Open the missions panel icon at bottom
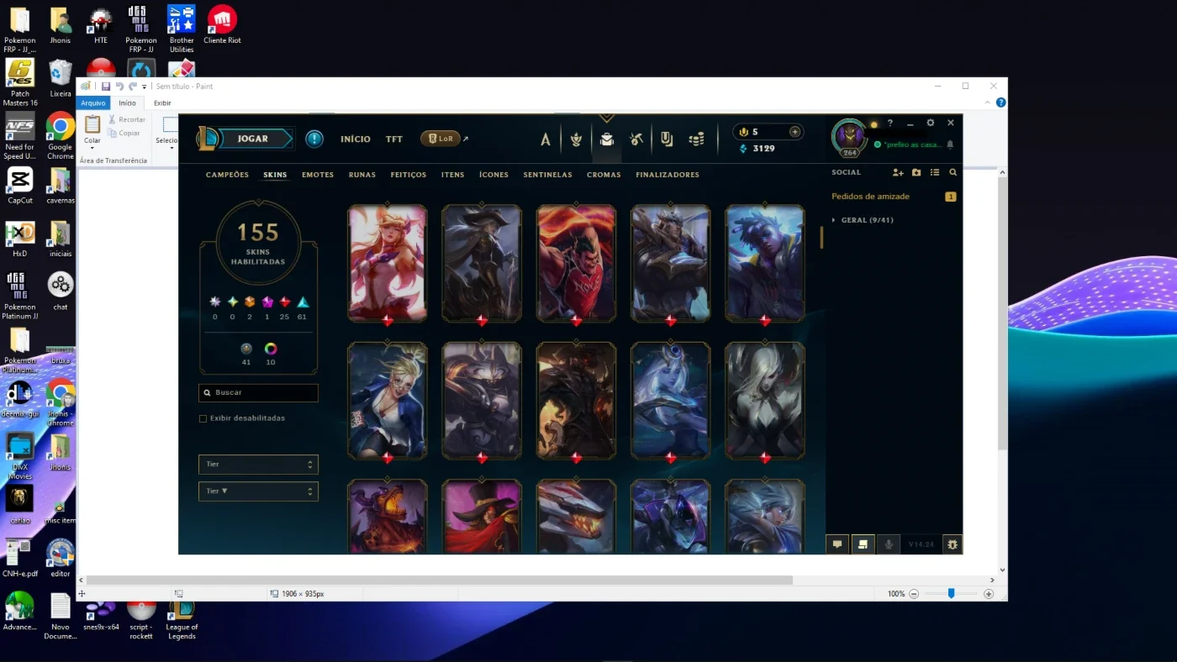This screenshot has width=1177, height=662. point(863,544)
